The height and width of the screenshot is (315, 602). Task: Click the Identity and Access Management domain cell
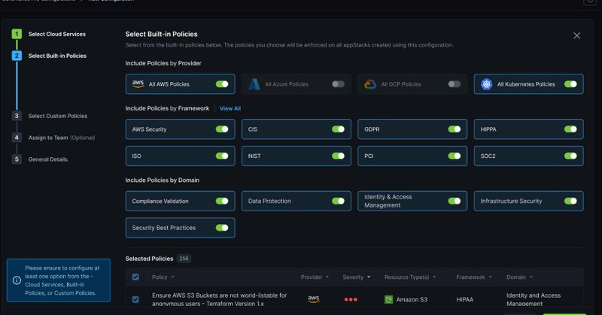tap(534, 299)
